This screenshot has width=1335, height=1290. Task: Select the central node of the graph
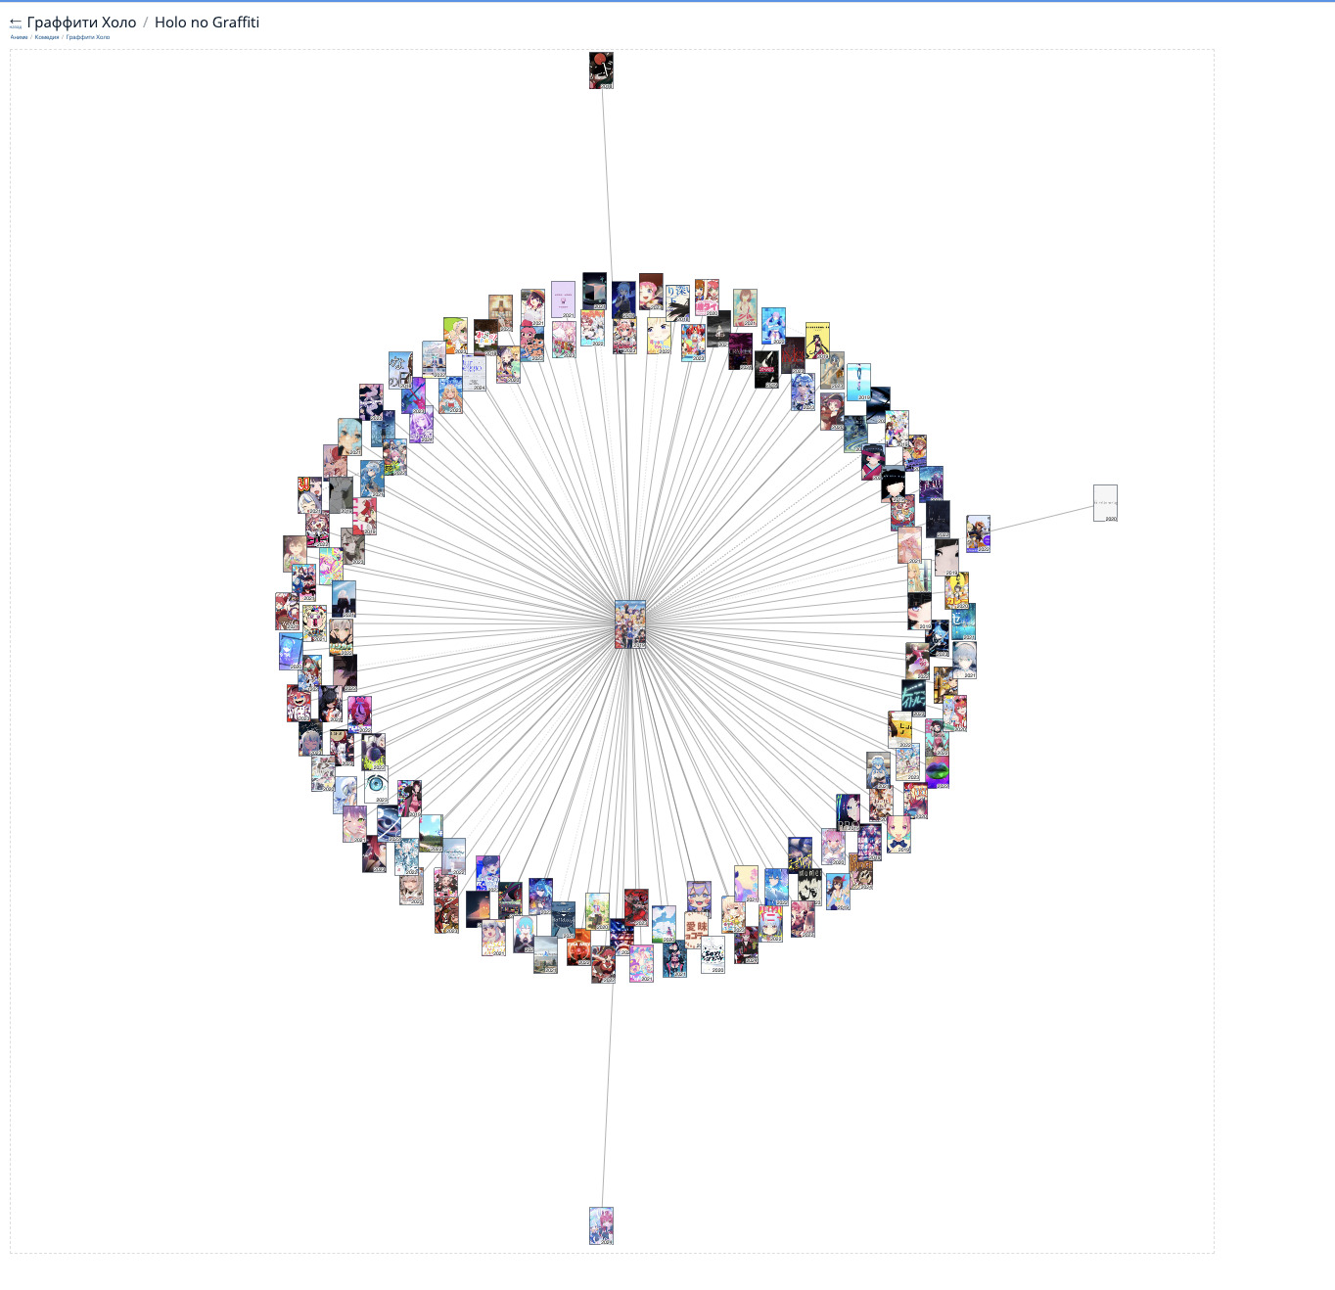coord(630,624)
